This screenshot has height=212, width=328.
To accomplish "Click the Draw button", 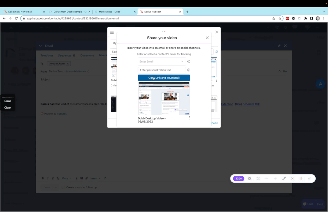I will [x=7, y=101].
